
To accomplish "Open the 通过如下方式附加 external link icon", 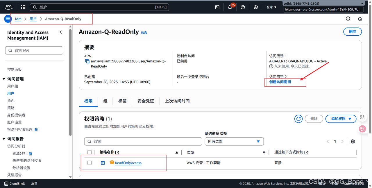I will click(306, 152).
